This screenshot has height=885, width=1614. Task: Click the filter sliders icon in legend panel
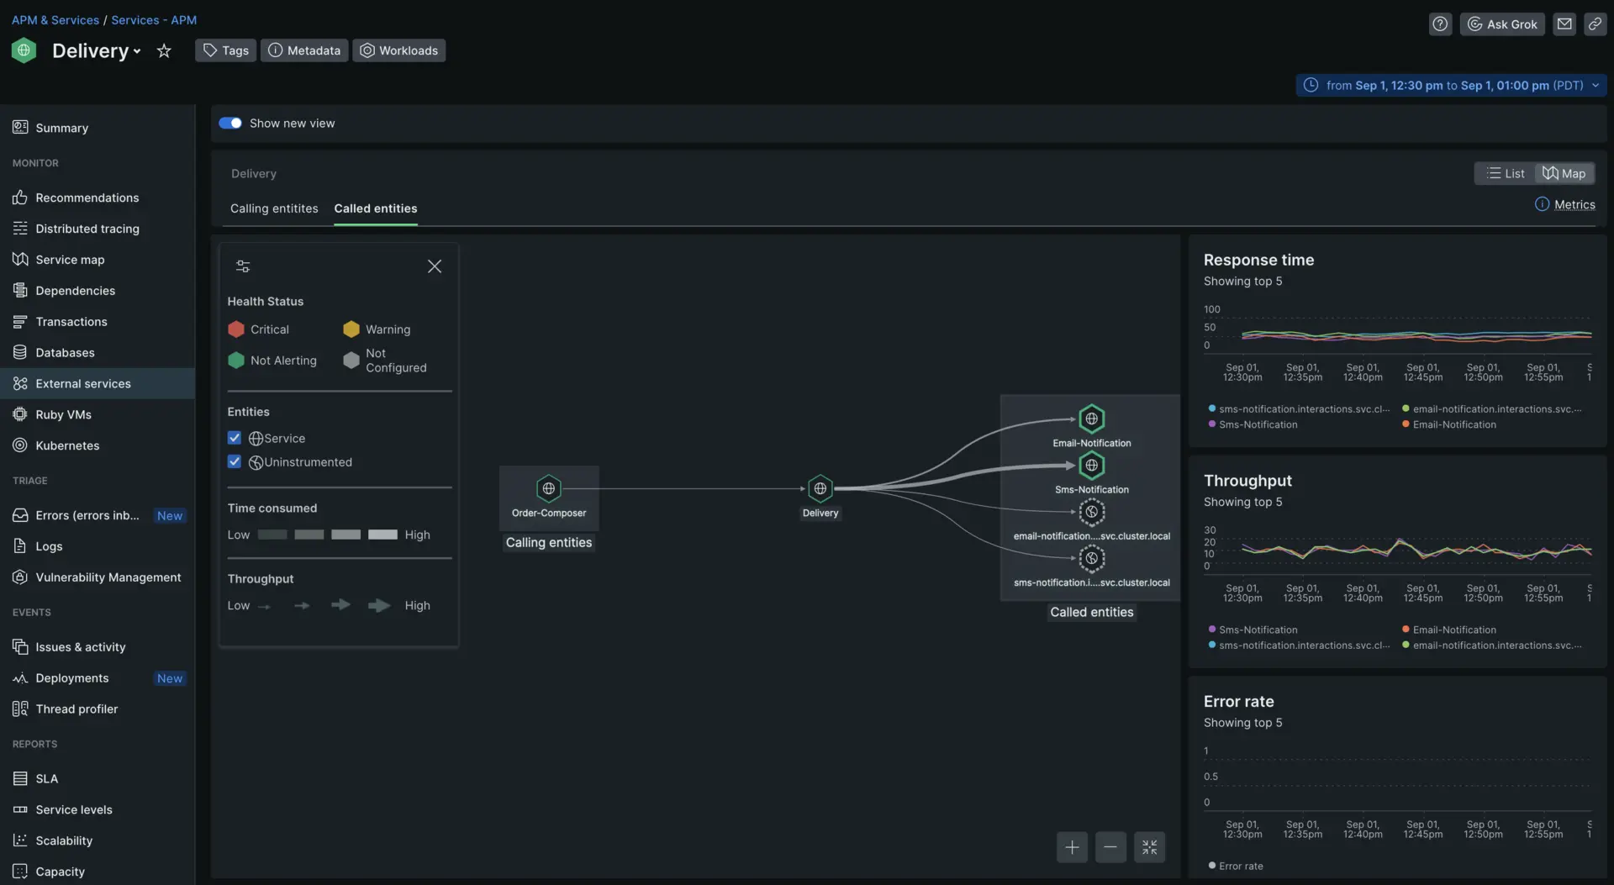(243, 266)
